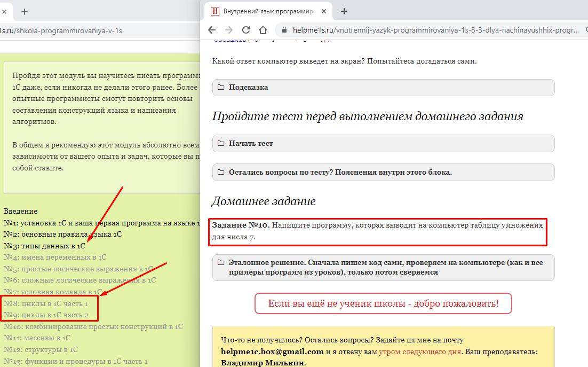This screenshot has width=588, height=367.
Task: Open lesson '№10: комбинирование простых конструкций'
Action: click(x=93, y=326)
